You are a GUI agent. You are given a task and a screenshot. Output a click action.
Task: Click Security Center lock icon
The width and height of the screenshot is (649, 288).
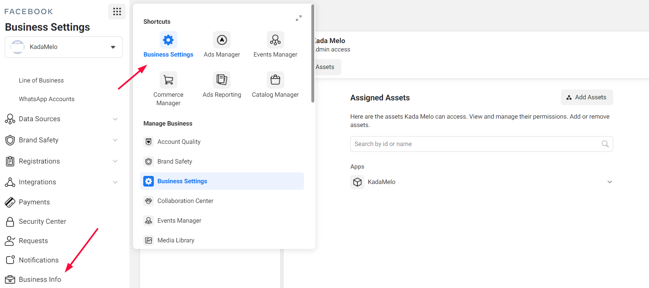click(10, 222)
